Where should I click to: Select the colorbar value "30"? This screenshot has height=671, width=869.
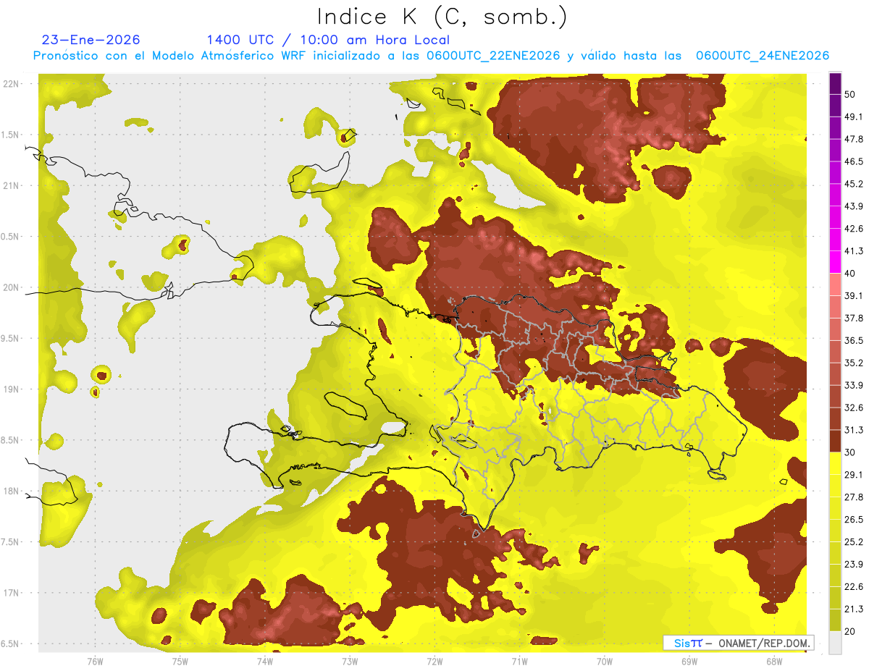(x=849, y=452)
